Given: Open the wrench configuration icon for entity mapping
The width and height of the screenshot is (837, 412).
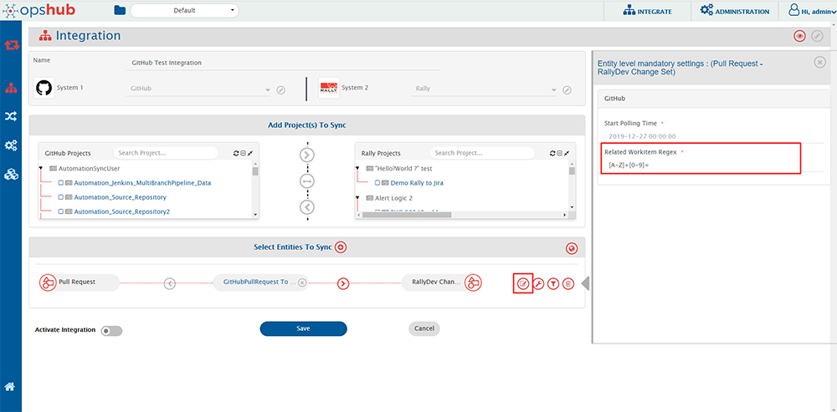Looking at the screenshot, I should 539,284.
